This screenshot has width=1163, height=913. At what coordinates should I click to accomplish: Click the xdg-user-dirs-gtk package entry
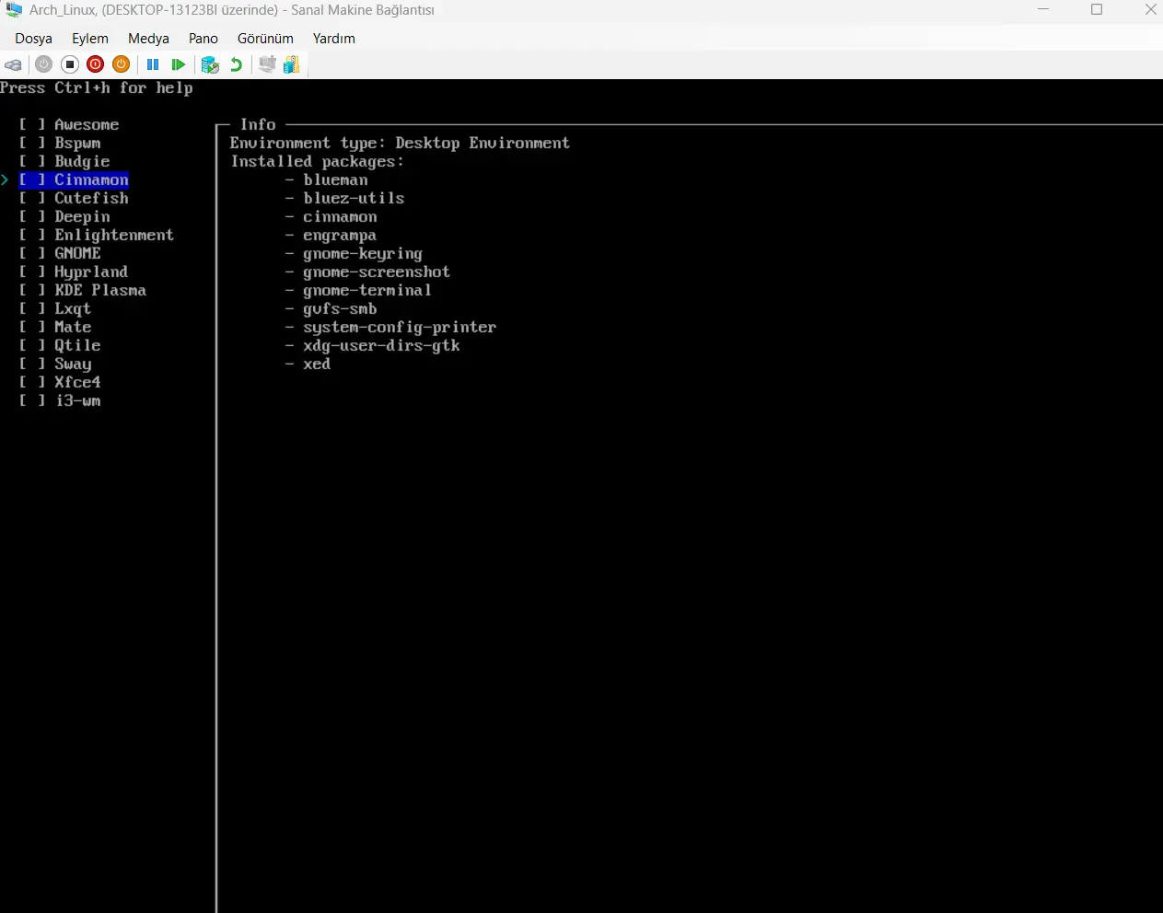tap(381, 345)
